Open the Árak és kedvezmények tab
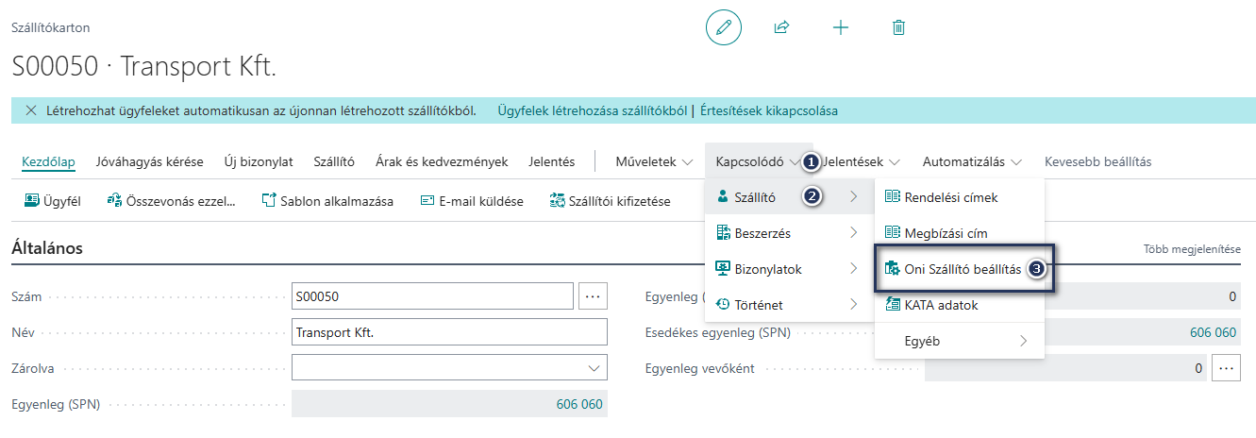 pos(442,161)
